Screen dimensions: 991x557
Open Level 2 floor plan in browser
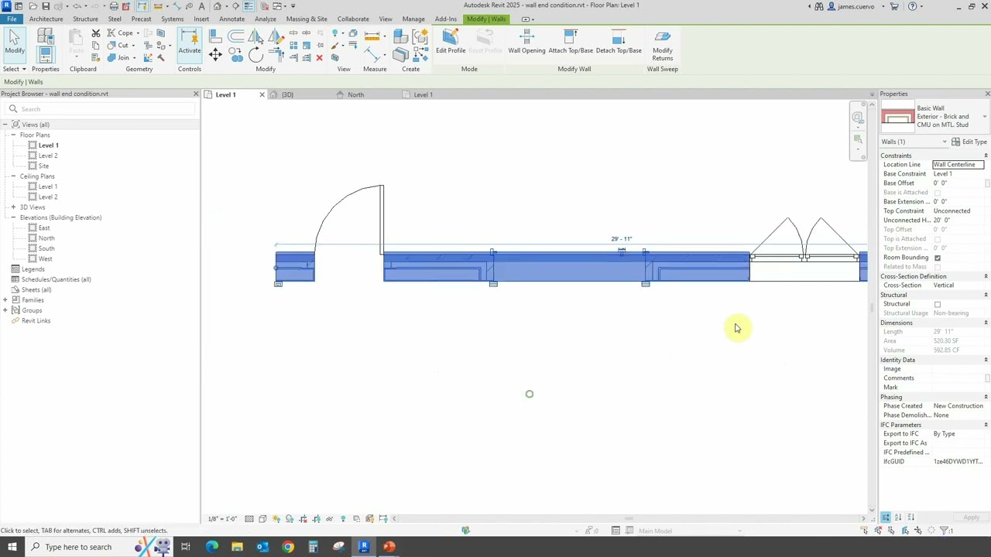tap(48, 155)
